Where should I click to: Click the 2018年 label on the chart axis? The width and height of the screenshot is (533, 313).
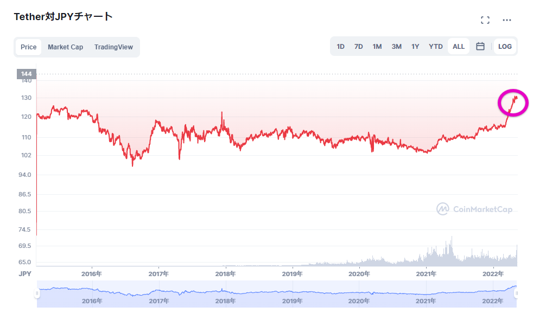225,274
